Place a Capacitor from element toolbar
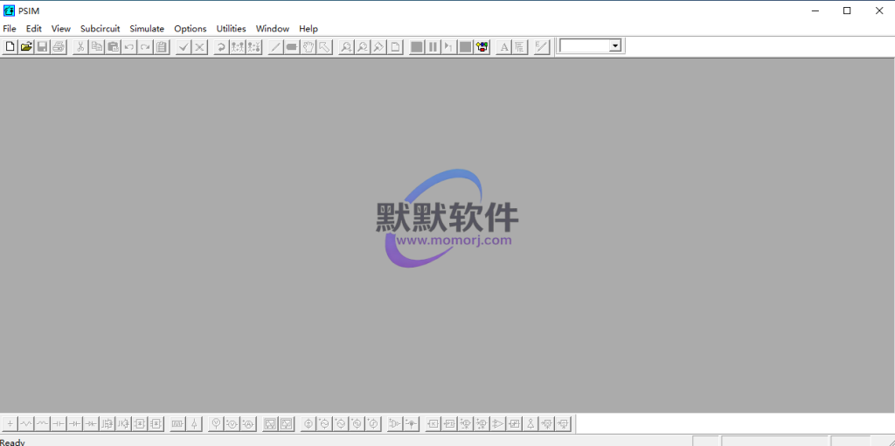The width and height of the screenshot is (895, 446). [59, 424]
